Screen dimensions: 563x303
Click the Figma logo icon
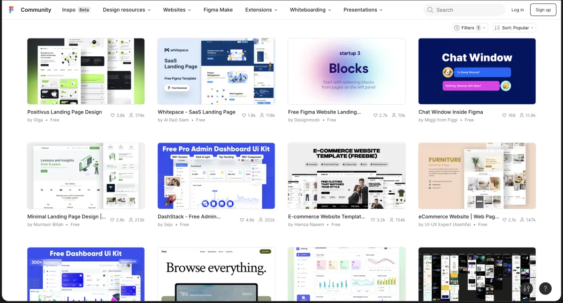point(11,10)
